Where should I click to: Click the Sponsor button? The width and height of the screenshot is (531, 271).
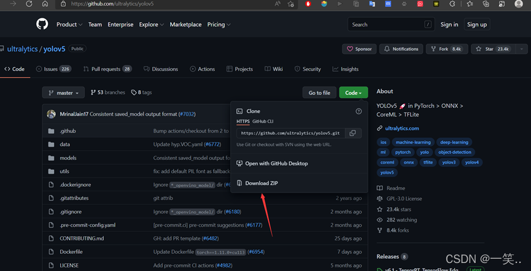pyautogui.click(x=359, y=49)
